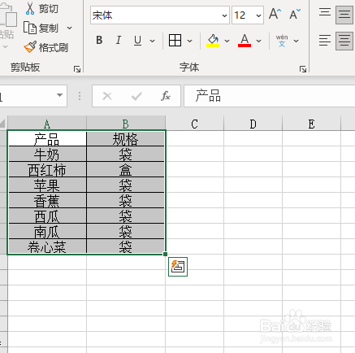Viewport: 355px width, 353px height.
Task: Open Font (字体) group dialog launcher
Action: pos(303,69)
